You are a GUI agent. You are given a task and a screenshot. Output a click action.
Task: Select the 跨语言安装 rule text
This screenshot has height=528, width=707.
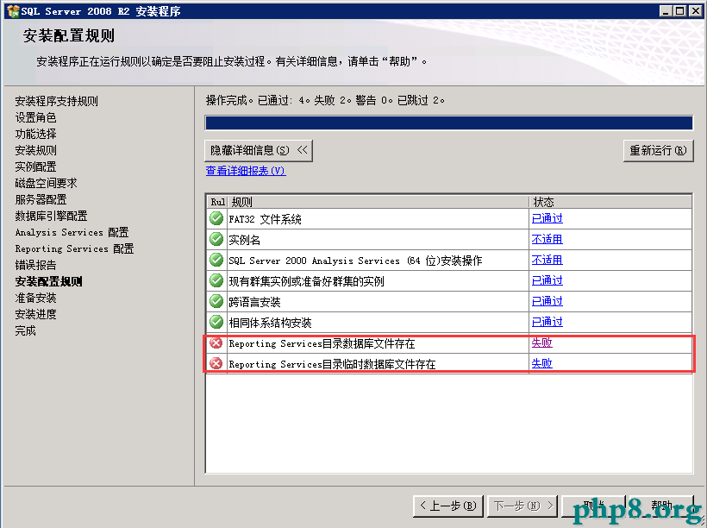254,302
